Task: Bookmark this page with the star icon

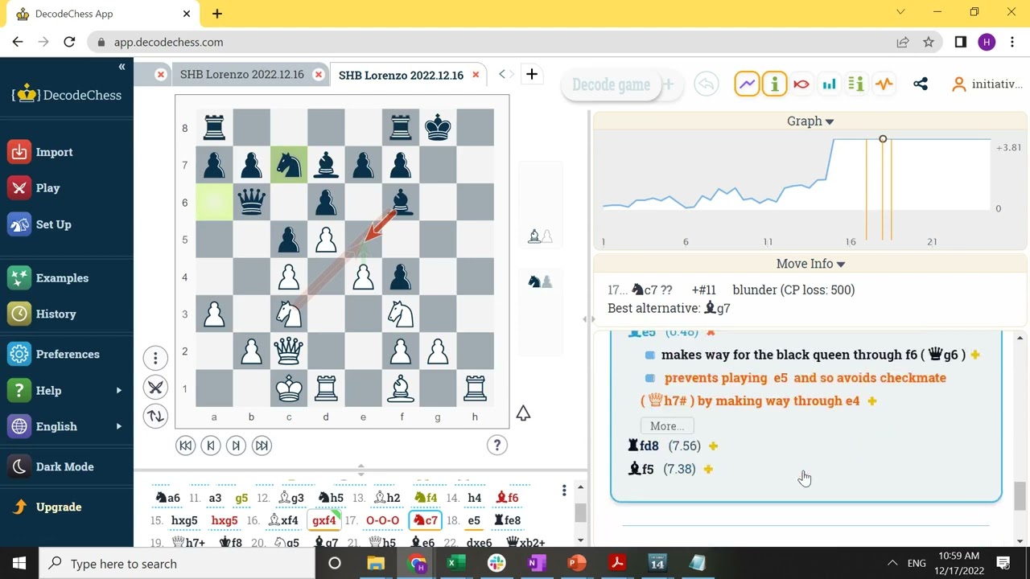Action: [929, 42]
